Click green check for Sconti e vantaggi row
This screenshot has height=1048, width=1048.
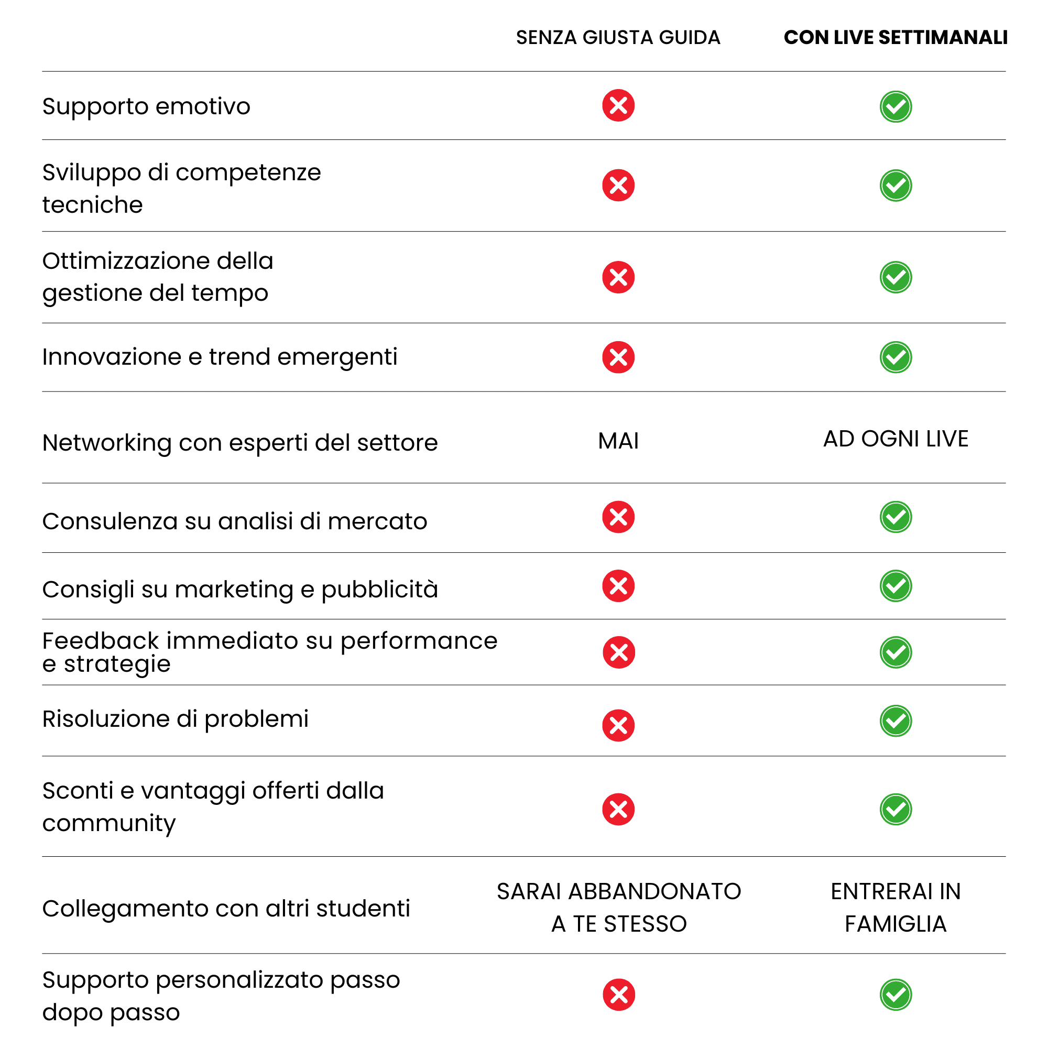896,810
